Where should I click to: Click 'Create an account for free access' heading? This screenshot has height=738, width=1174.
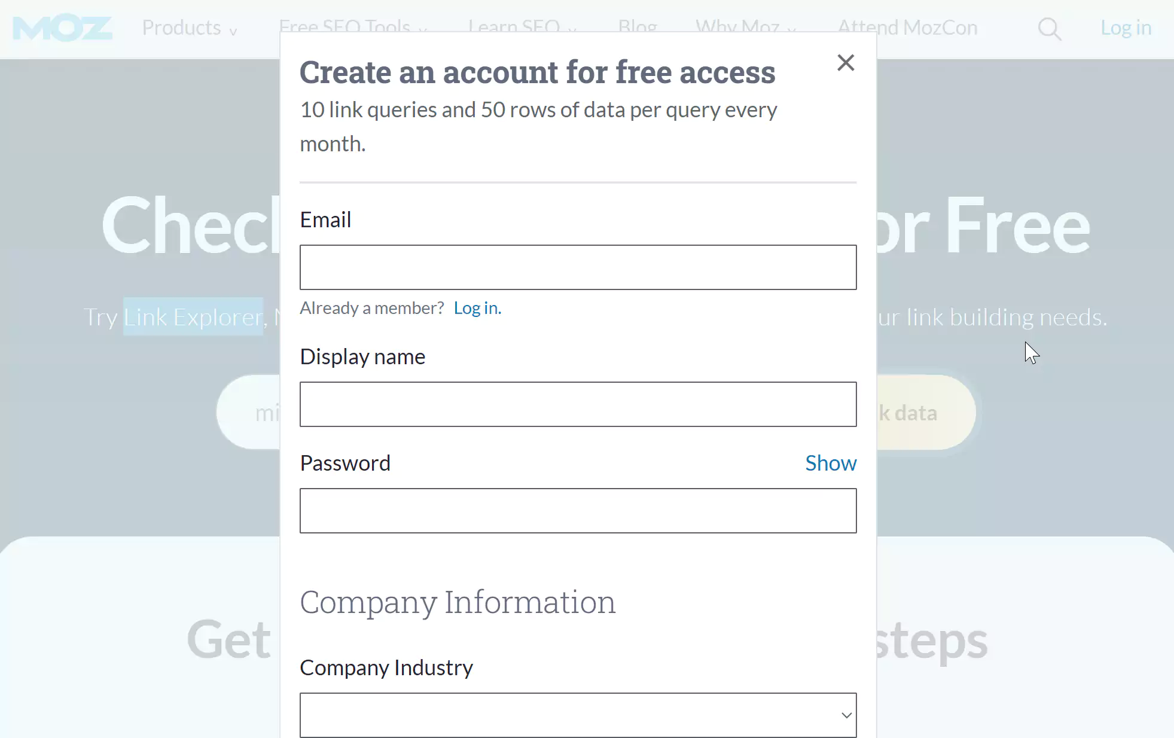pos(537,72)
